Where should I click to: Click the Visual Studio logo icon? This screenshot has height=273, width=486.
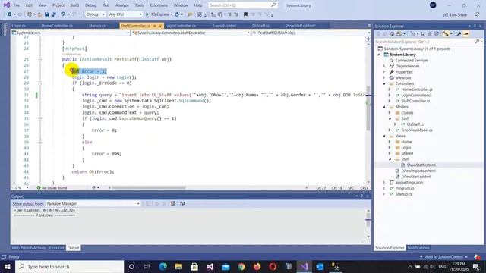point(7,5)
